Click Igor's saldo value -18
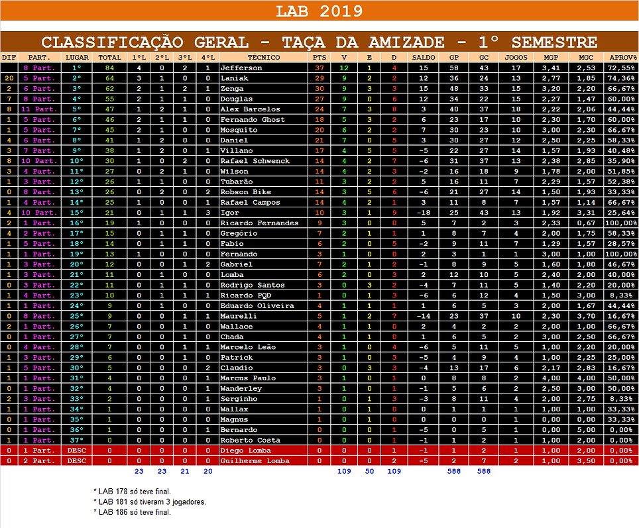 point(424,213)
